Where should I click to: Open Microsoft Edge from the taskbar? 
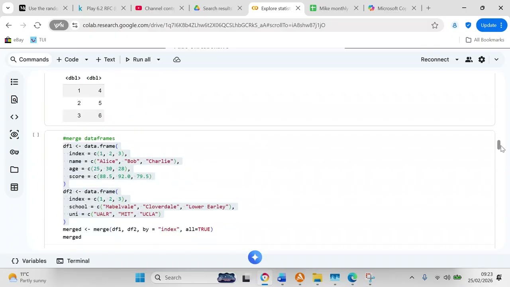352,277
